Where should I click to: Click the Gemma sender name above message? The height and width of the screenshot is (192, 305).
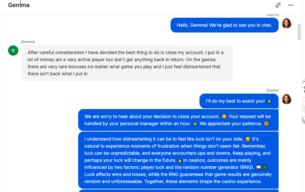click(x=28, y=42)
